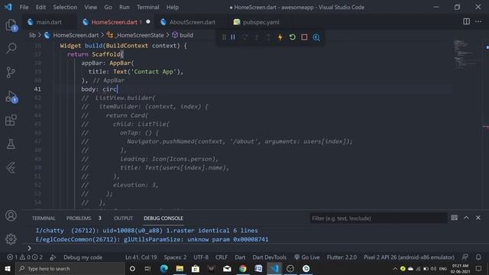The image size is (489, 275).
Task: Switch to pubspec.yaml editor tab
Action: pos(261,22)
